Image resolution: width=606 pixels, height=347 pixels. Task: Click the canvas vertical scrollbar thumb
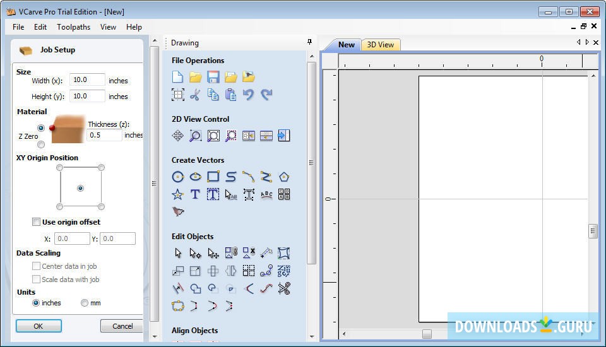(x=593, y=231)
